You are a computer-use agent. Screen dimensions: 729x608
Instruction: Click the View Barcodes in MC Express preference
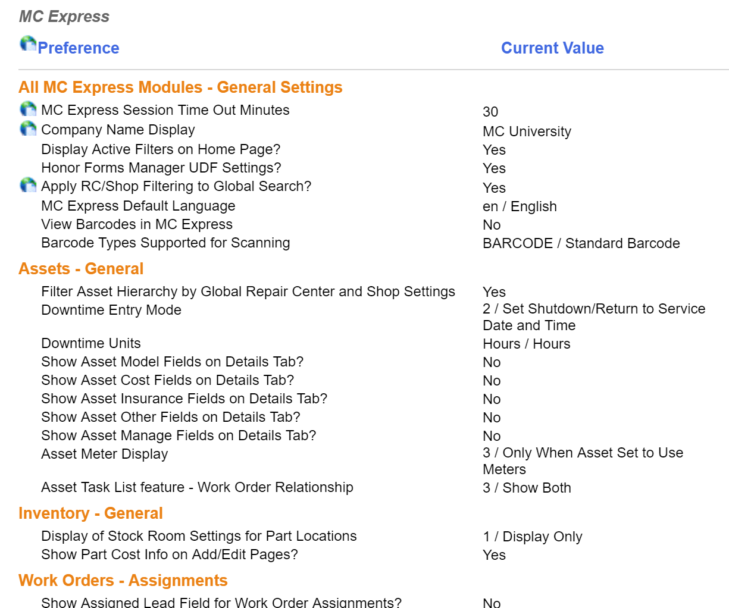137,224
